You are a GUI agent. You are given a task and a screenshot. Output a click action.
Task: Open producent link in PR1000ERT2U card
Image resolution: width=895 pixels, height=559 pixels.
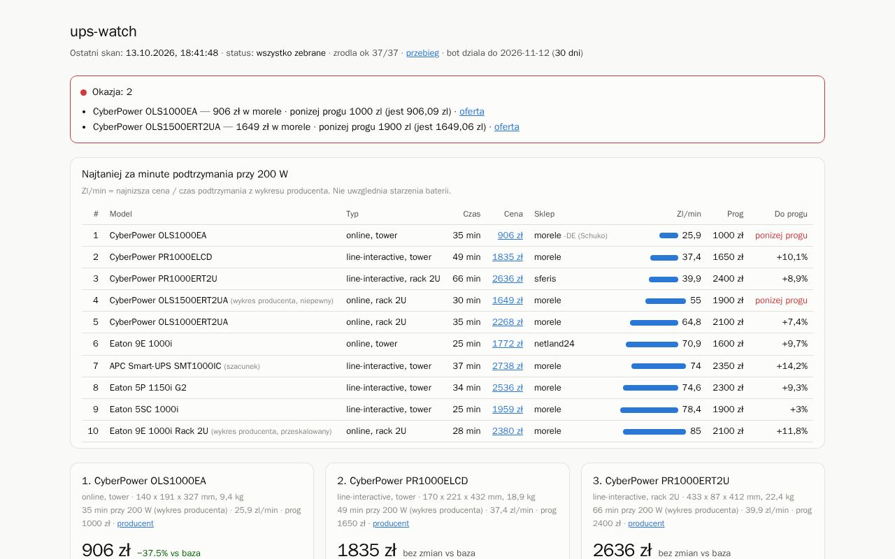(x=646, y=523)
